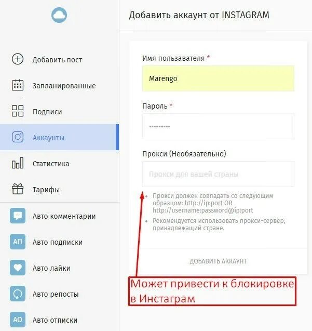Select the grid icon for Подписи

(x=18, y=111)
